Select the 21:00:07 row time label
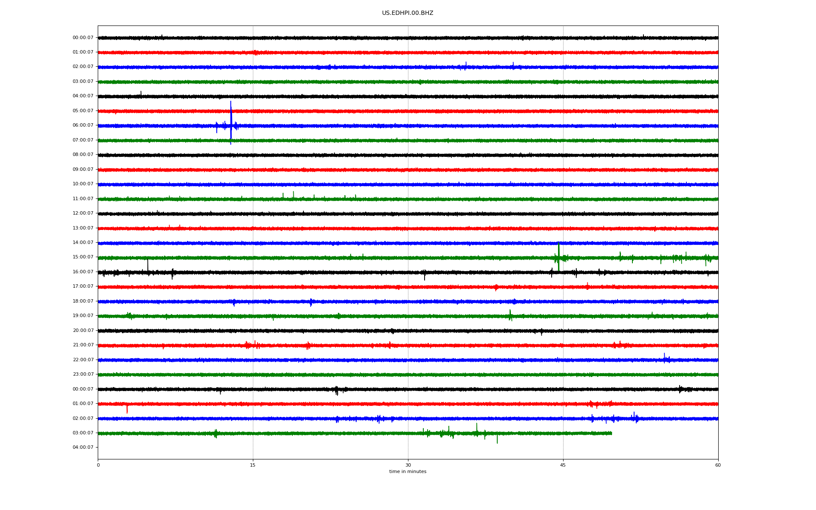The image size is (816, 510). 83,345
